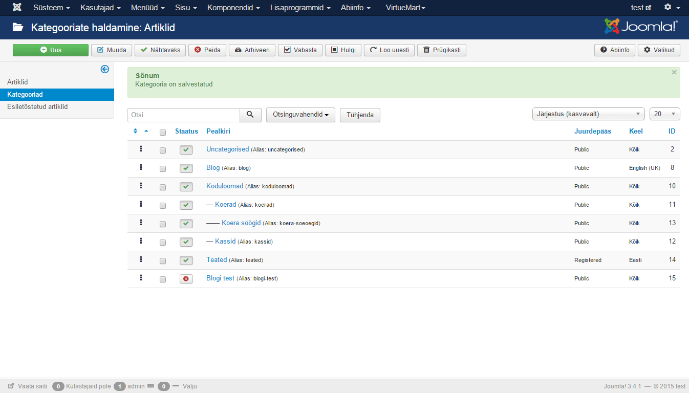Tick checkbox for Koduloomad row
Screen dimensions: 689x393
tap(163, 187)
